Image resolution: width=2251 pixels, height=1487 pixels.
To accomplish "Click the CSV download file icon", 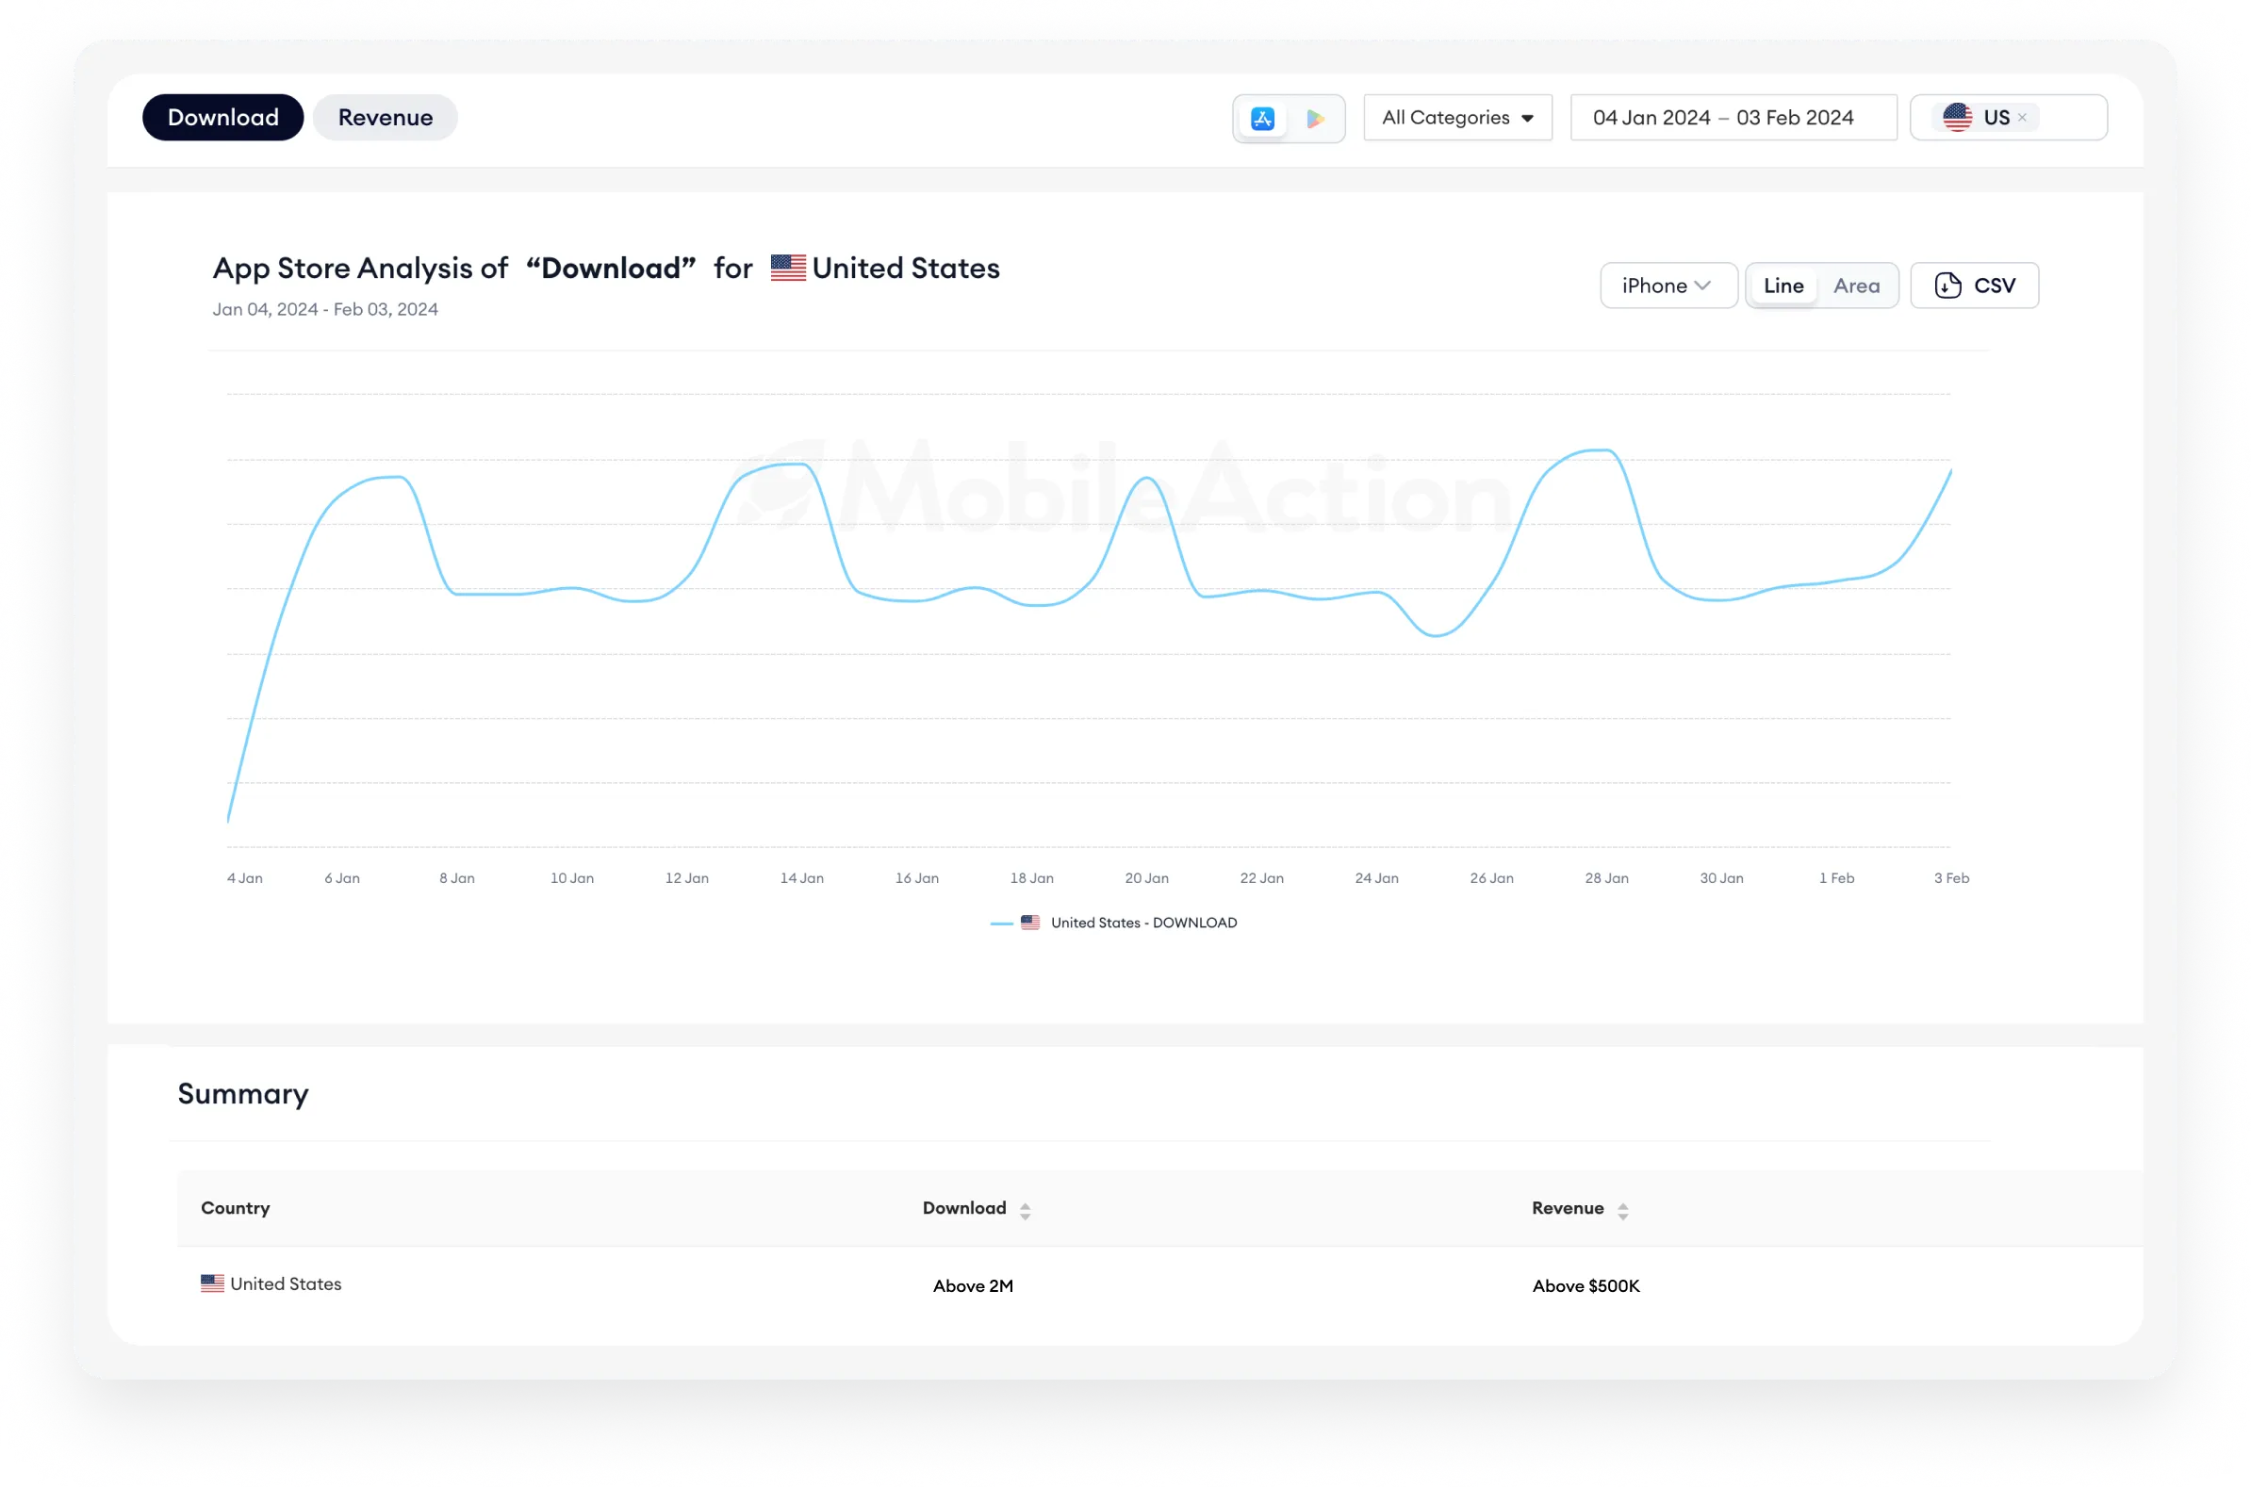I will 1947,286.
